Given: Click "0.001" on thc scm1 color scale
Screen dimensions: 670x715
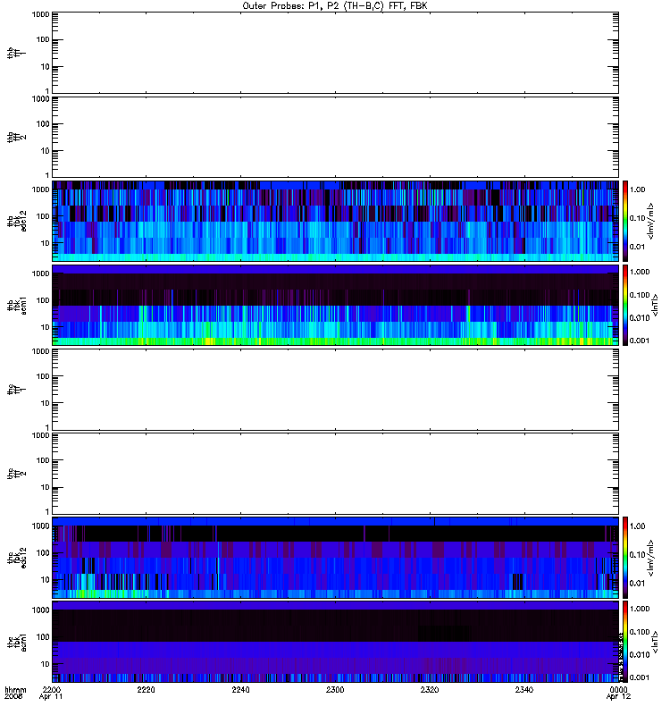Looking at the screenshot, I should 640,677.
